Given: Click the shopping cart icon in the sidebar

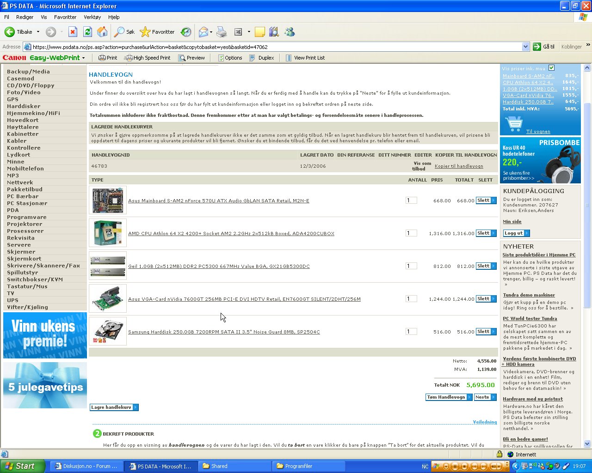Looking at the screenshot, I should pos(514,124).
